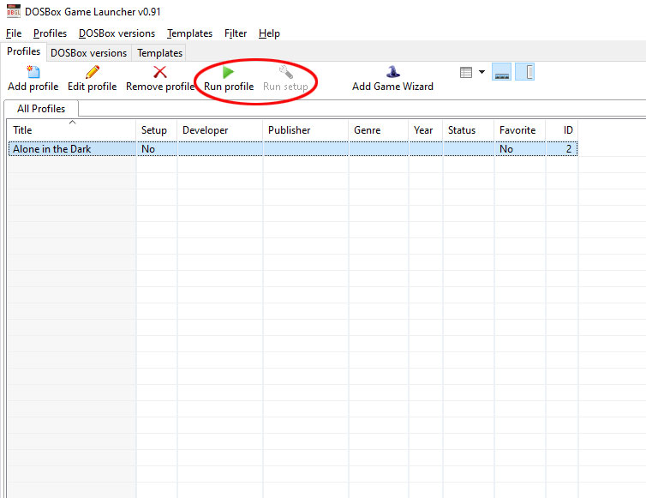Sort by the Publisher column header
Image resolution: width=646 pixels, height=498 pixels.
click(306, 130)
